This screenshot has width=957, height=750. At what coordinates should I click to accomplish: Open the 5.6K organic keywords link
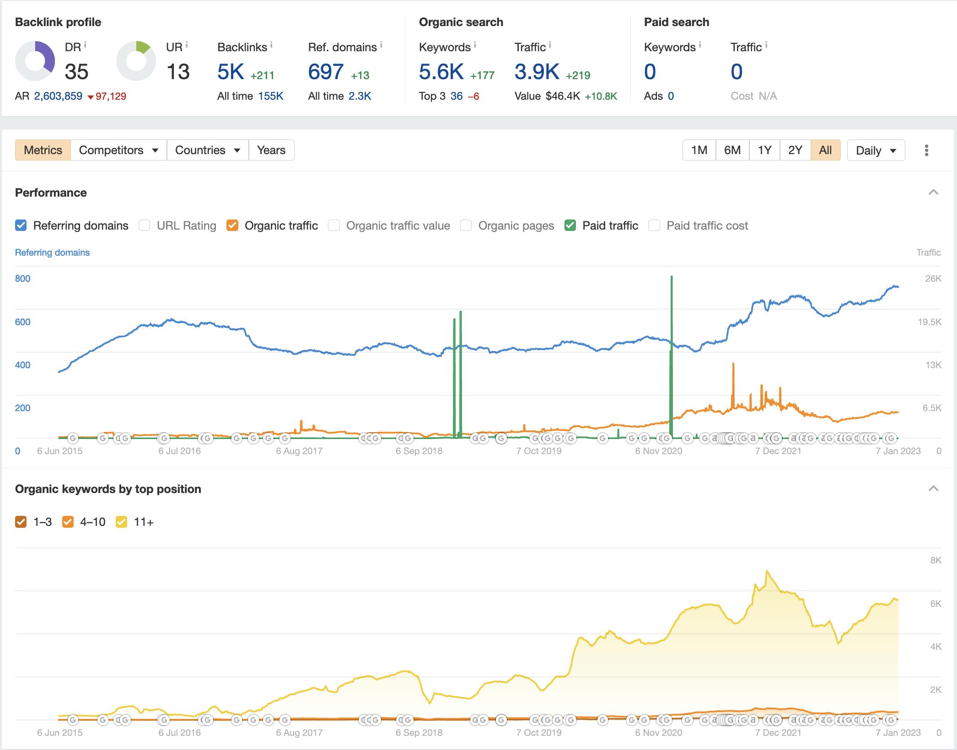[x=441, y=72]
